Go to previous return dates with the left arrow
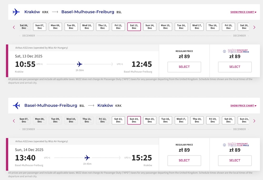The width and height of the screenshot is (263, 180). (x=14, y=121)
